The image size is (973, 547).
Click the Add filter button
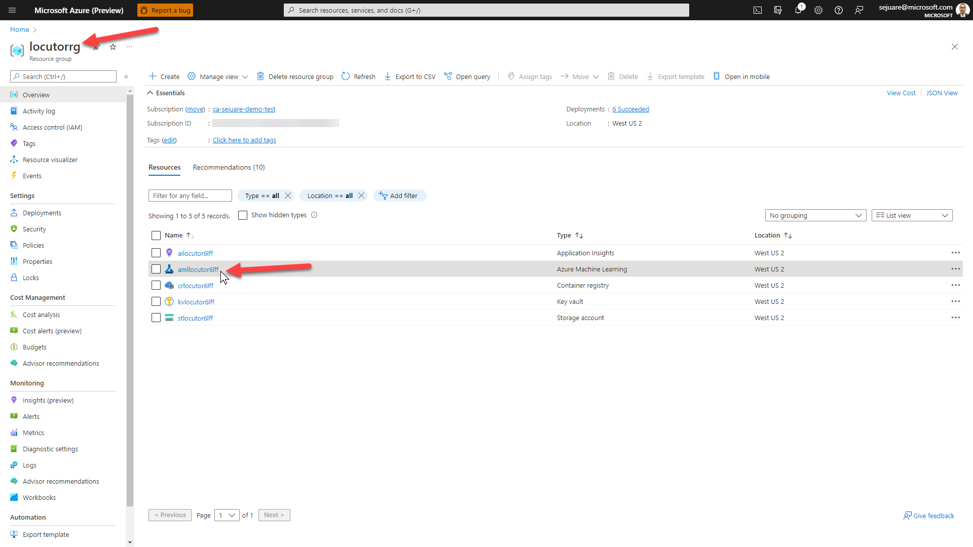[x=399, y=196]
